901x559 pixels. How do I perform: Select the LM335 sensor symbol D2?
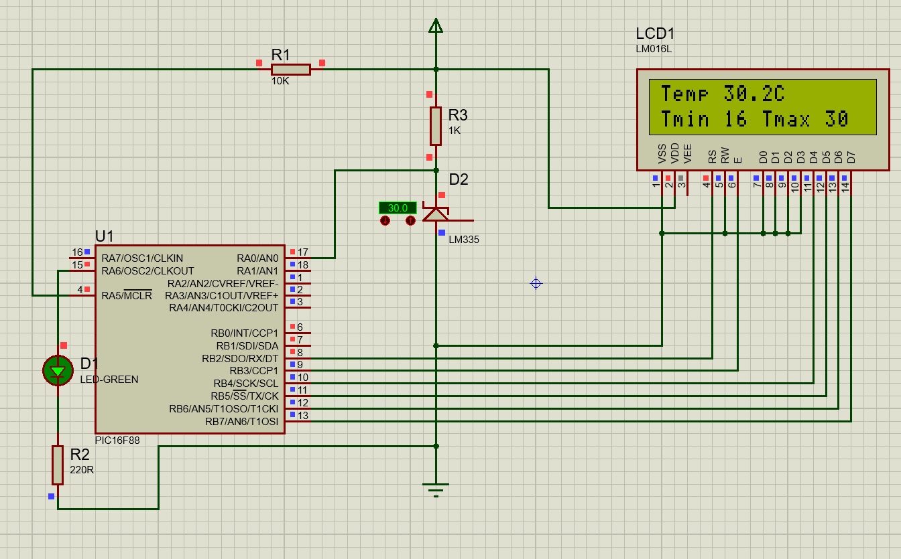[x=436, y=214]
